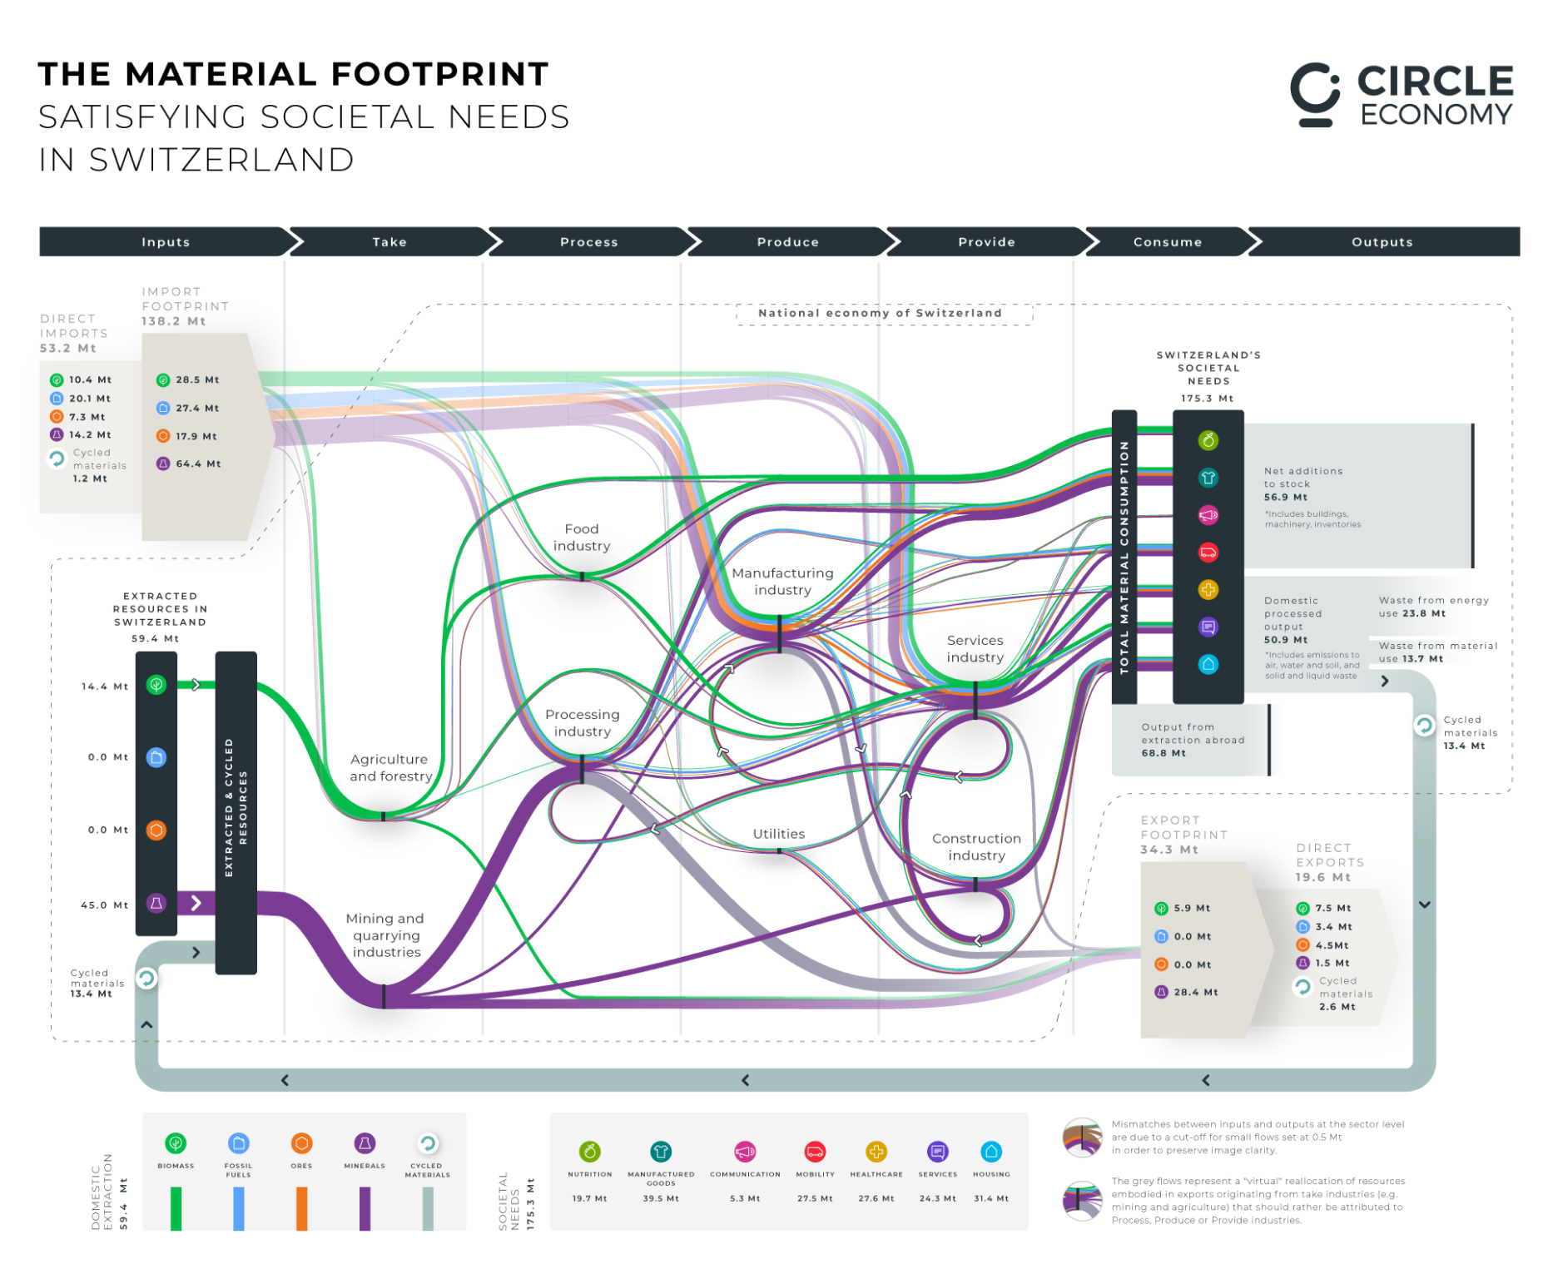Select the Inputs stage header
Viewport: 1548px width, 1274px height.
[x=166, y=241]
